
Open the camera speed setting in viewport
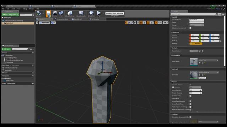coord(166,23)
